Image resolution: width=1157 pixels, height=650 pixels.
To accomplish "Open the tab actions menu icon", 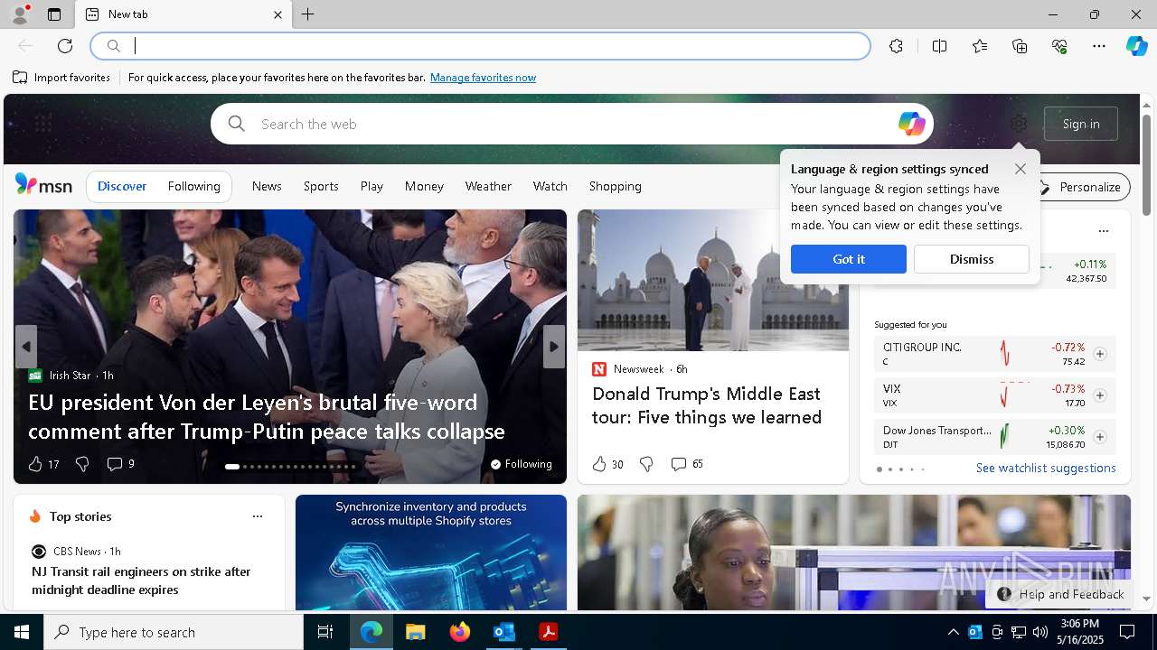I will coord(54,14).
